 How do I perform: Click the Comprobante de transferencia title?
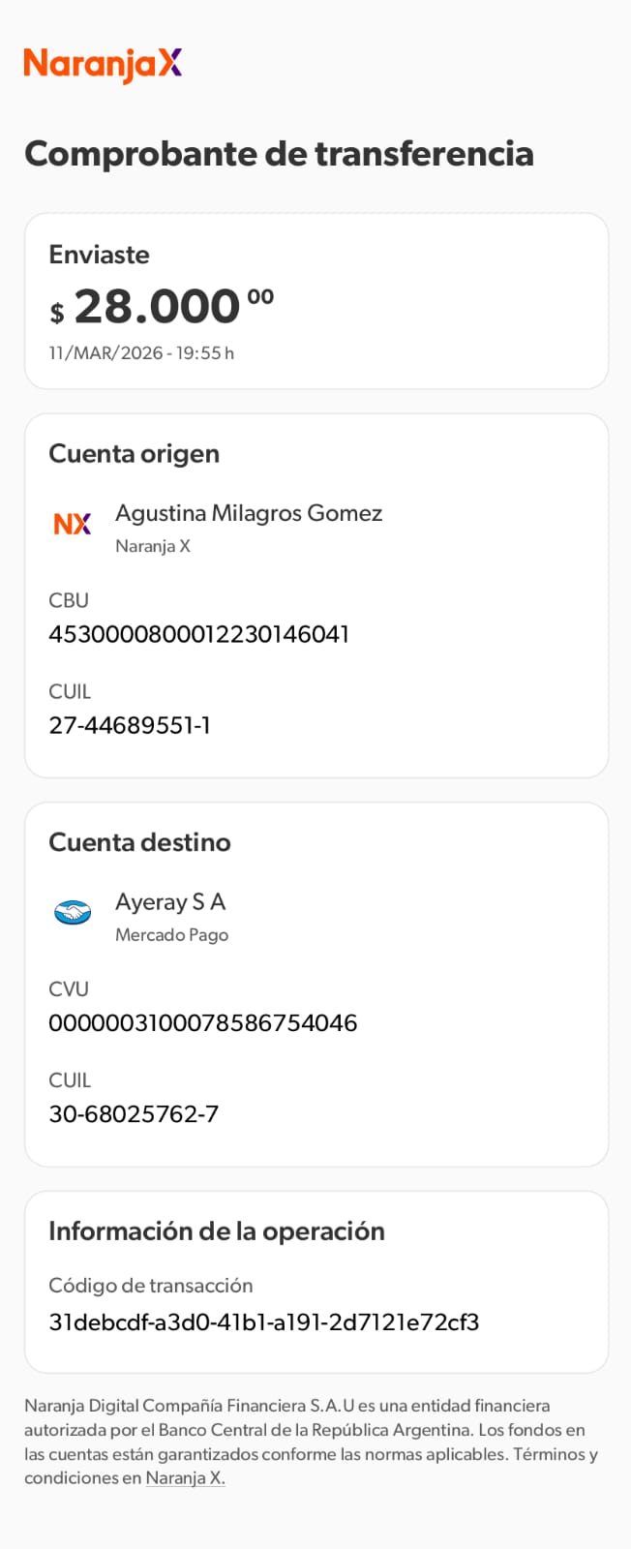279,154
